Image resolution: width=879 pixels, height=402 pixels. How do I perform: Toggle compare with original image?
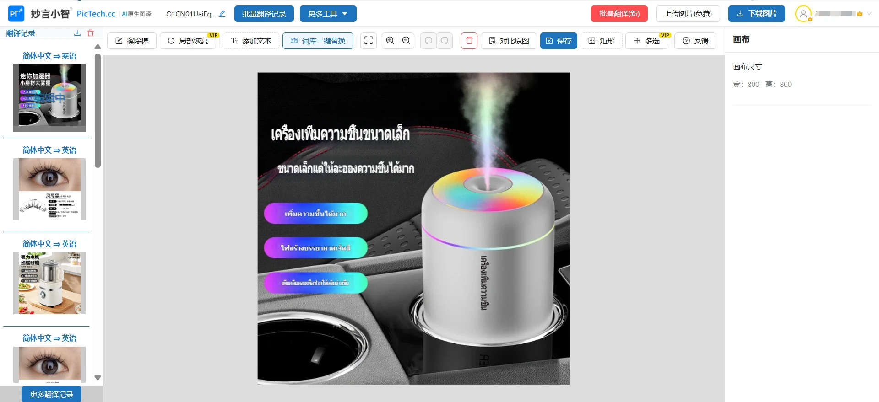pos(509,41)
